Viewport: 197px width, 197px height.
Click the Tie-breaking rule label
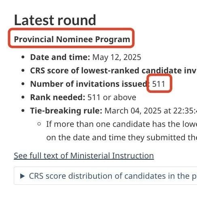click(66, 111)
